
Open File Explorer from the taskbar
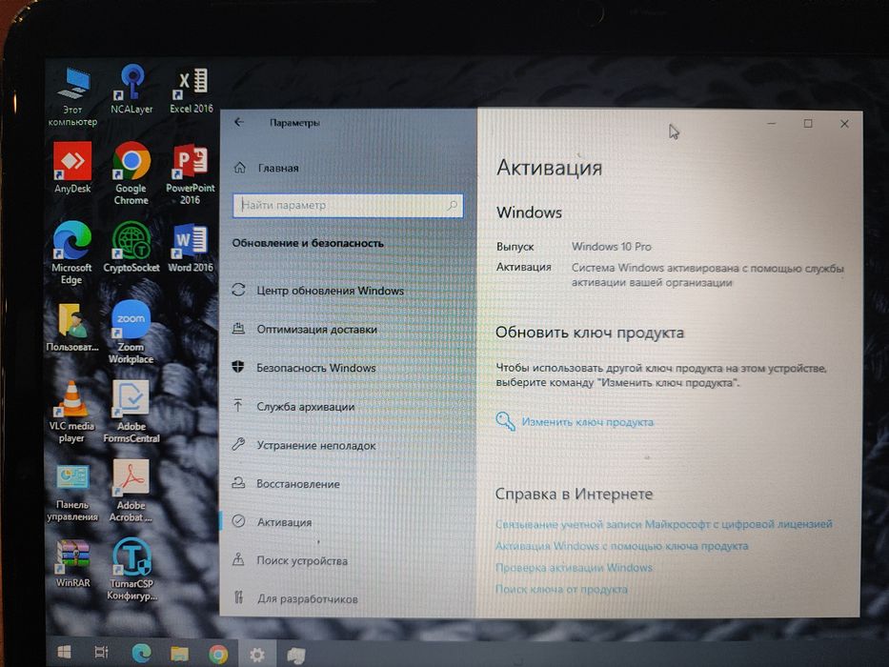tap(180, 654)
